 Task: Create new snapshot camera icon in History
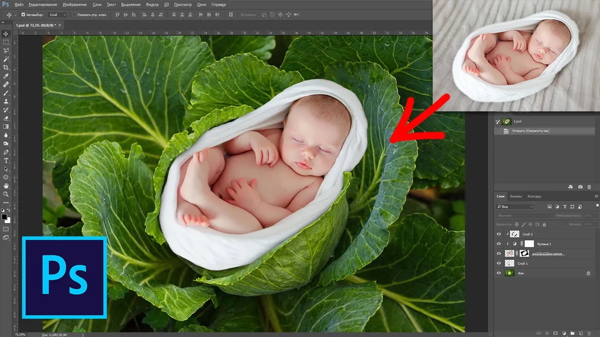coord(580,187)
